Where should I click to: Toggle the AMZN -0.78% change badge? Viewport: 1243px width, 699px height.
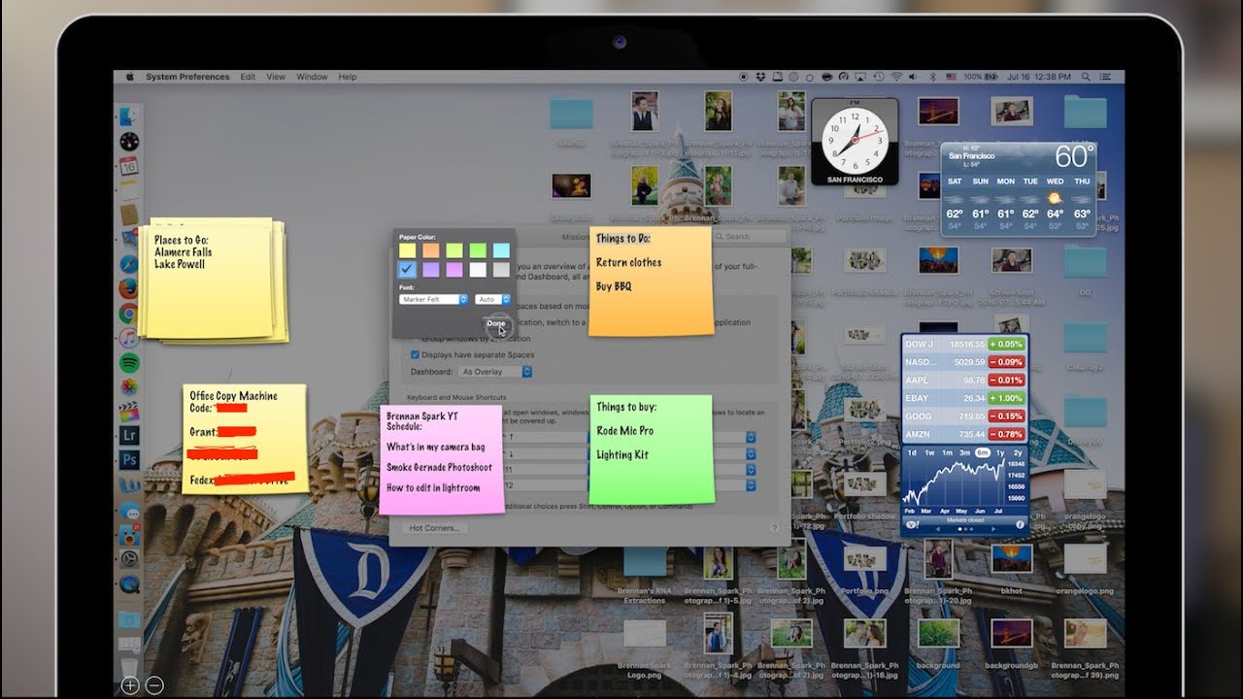click(1007, 434)
